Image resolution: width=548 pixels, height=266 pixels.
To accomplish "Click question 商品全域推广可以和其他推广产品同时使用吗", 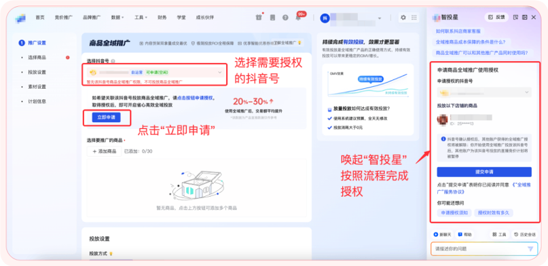I will coord(482,53).
